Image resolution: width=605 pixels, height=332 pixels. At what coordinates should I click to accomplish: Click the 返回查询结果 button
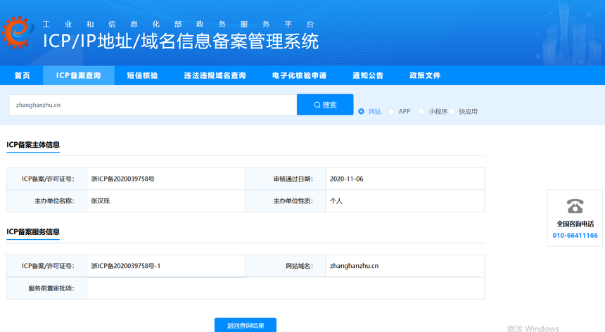tap(246, 326)
